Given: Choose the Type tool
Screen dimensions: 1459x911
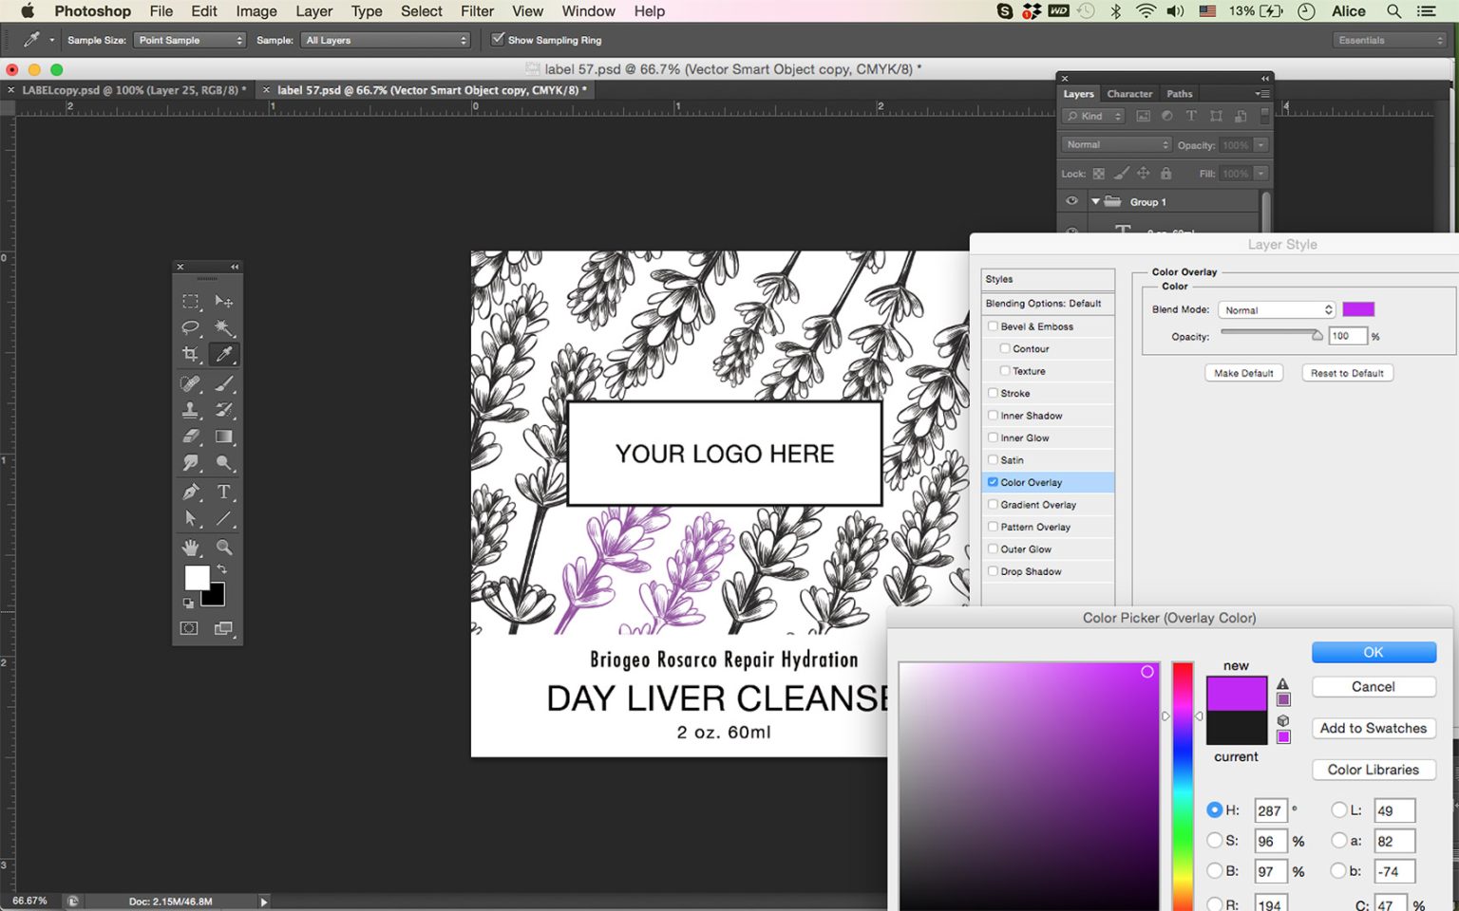Looking at the screenshot, I should [x=224, y=492].
